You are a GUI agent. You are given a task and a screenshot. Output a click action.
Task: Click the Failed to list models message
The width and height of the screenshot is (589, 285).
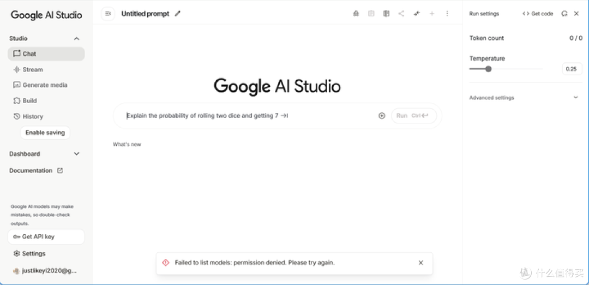point(255,263)
